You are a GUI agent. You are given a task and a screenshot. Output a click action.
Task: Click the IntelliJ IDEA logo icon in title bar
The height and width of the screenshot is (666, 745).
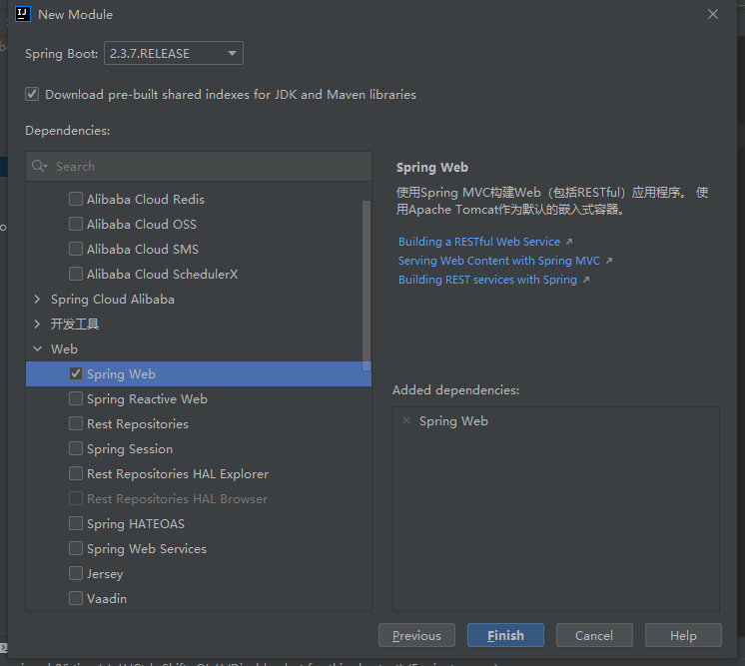(23, 14)
